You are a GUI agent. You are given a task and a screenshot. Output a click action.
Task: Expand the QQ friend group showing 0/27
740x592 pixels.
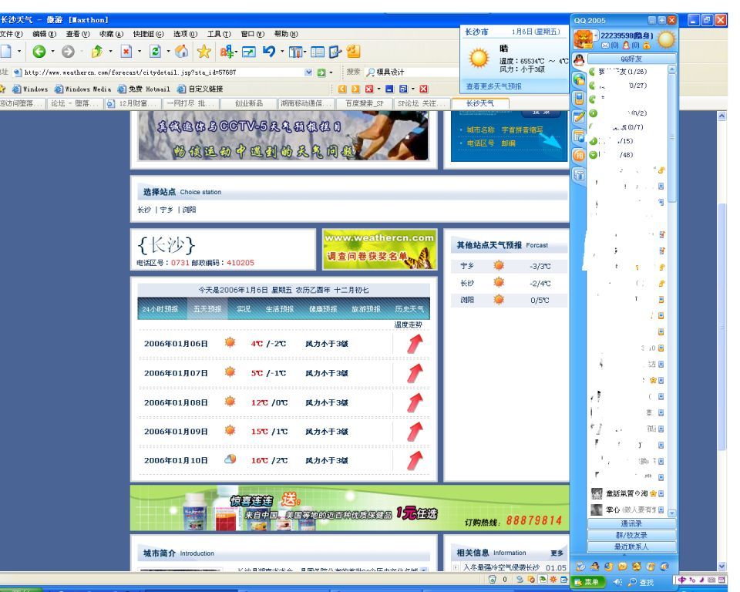pyautogui.click(x=593, y=86)
